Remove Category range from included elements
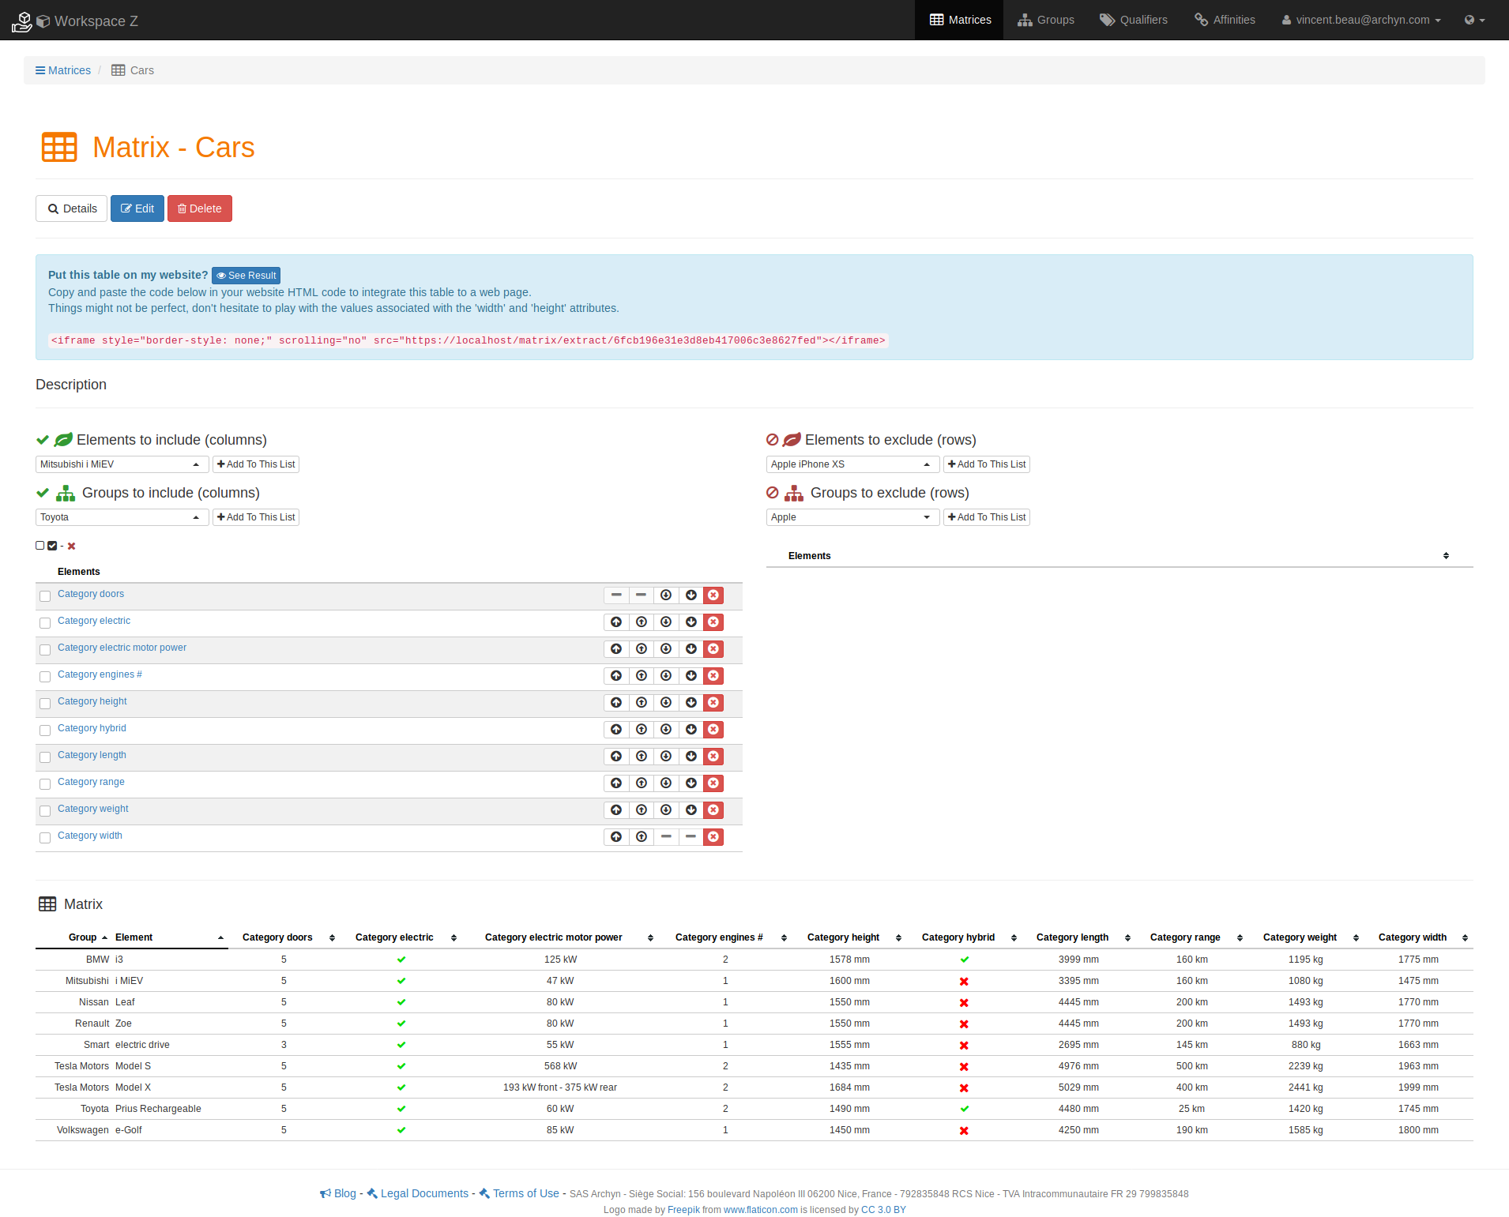This screenshot has height=1217, width=1509. (713, 783)
